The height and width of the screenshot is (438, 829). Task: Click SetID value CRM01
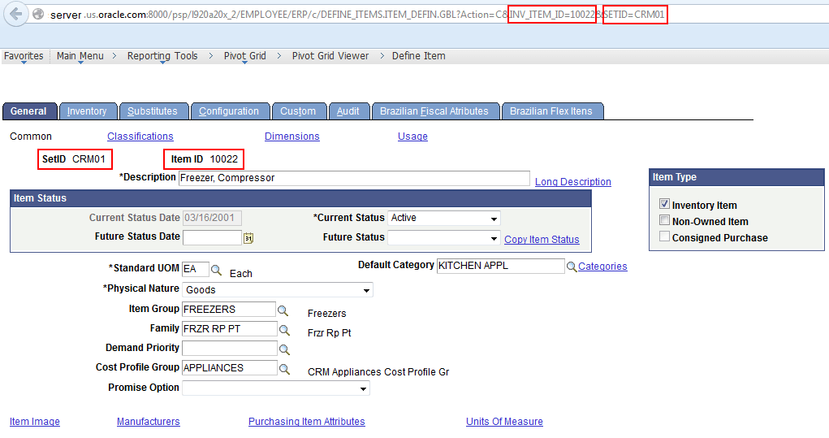[x=89, y=159]
